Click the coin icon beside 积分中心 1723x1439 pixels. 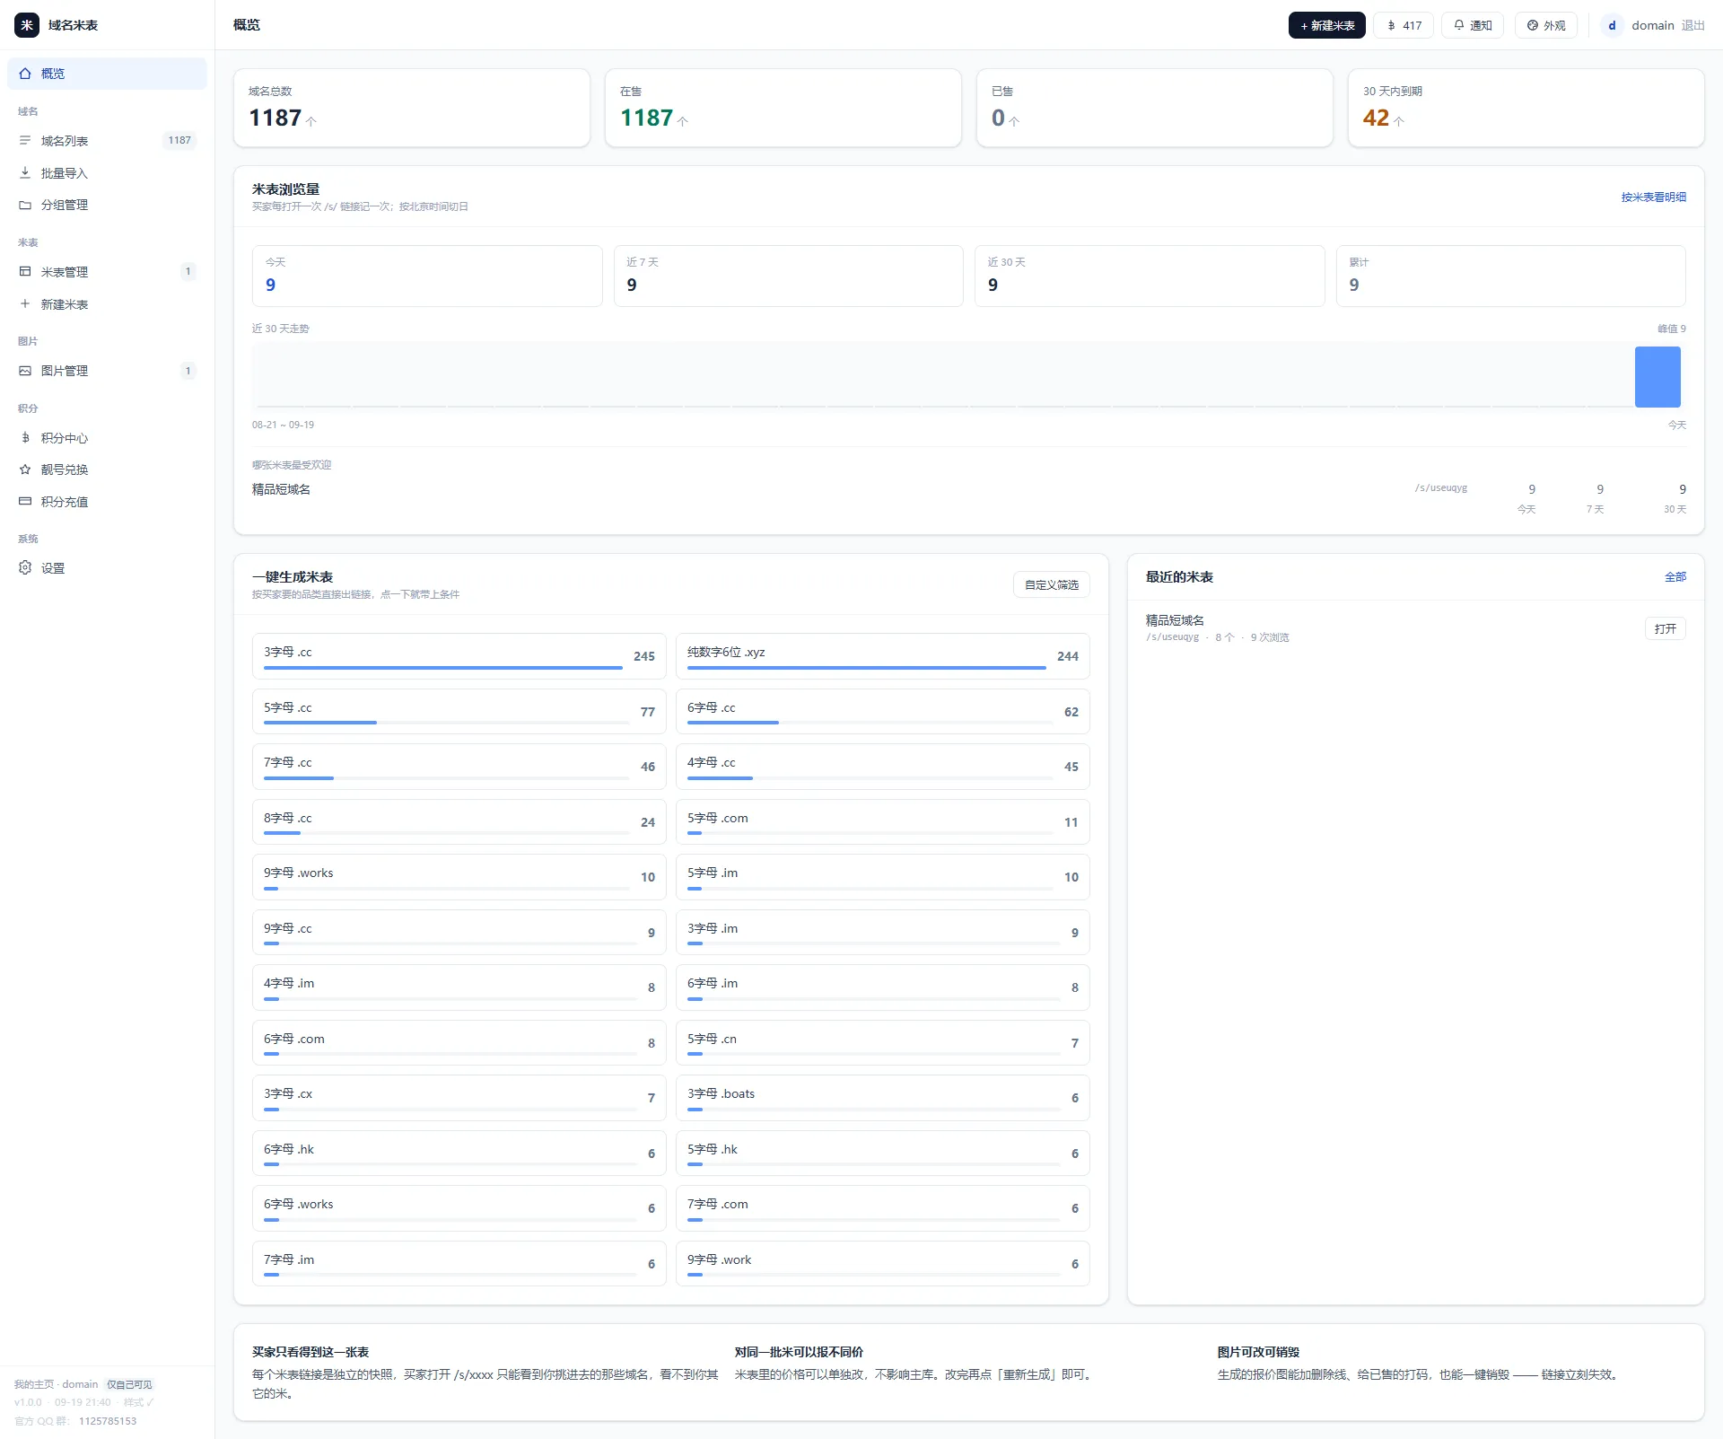pos(25,438)
